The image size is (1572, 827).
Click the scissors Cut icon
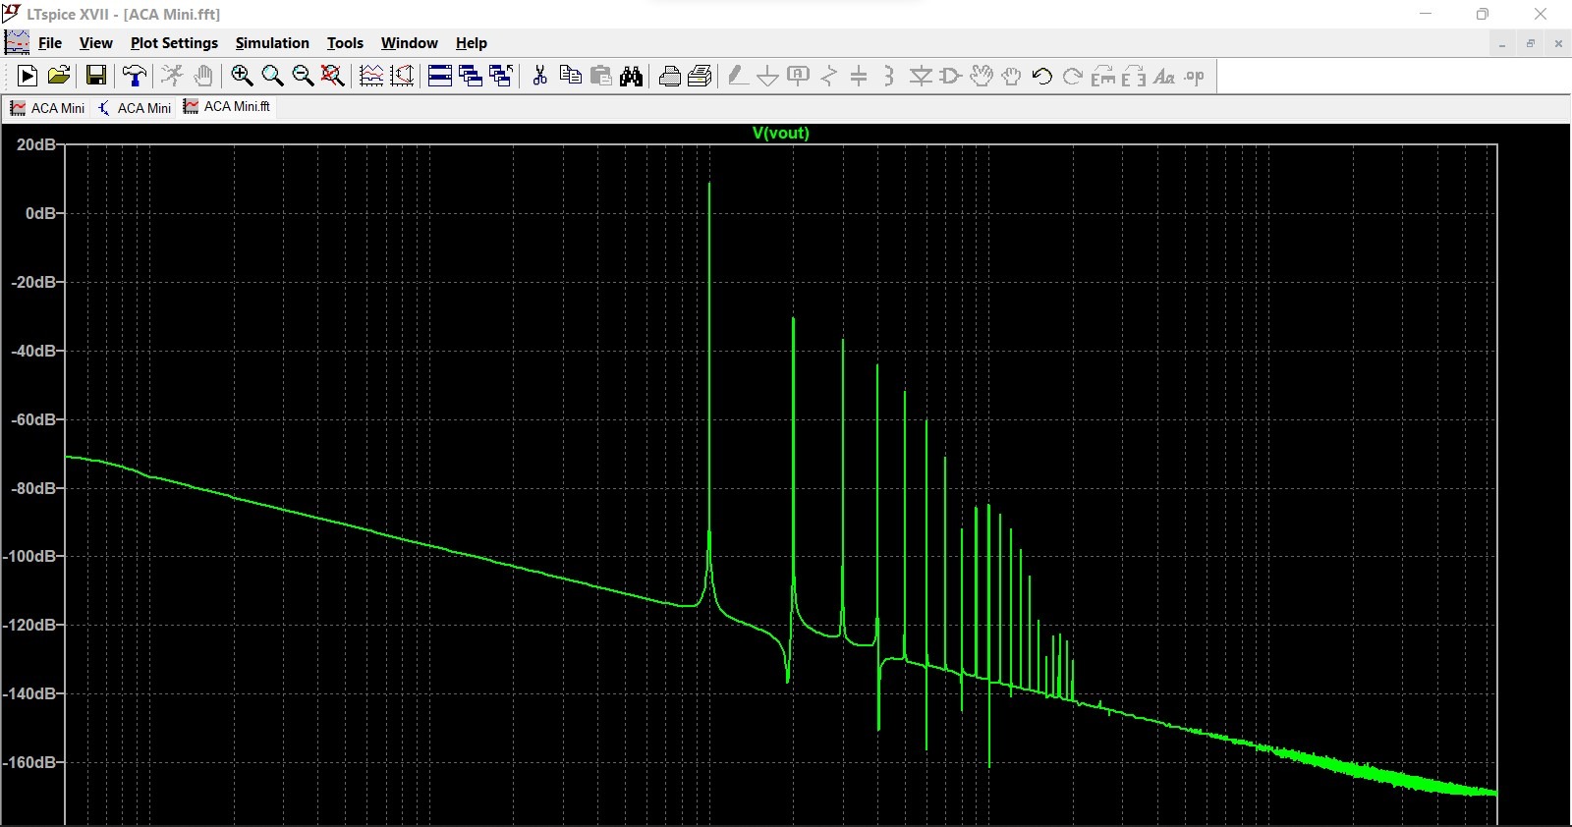pyautogui.click(x=539, y=76)
